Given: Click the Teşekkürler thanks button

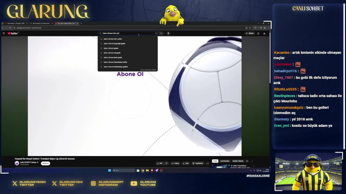Looking at the screenshot, I should [x=198, y=163].
